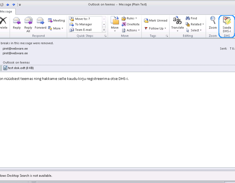Reply with a Meeting request
The image size is (235, 183).
[x=56, y=20]
